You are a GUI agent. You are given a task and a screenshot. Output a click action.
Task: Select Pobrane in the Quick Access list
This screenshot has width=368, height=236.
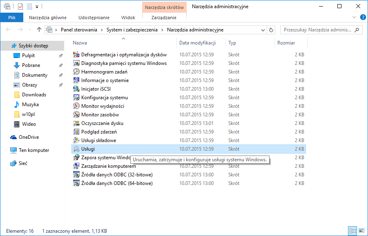tap(31, 65)
